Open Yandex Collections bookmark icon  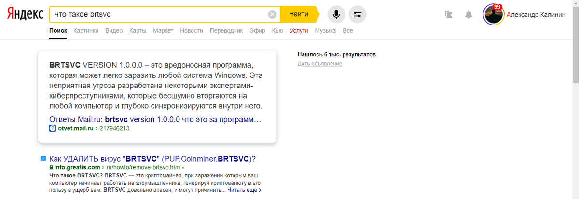[449, 14]
